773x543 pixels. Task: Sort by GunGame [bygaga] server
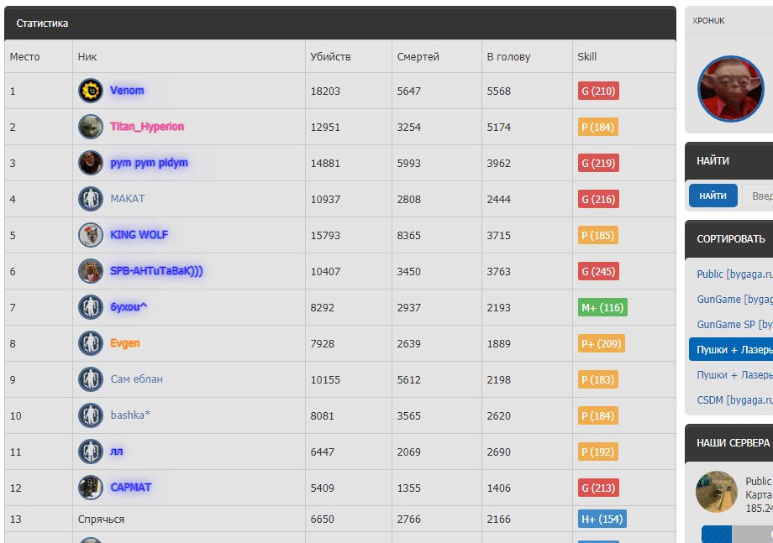click(x=734, y=300)
